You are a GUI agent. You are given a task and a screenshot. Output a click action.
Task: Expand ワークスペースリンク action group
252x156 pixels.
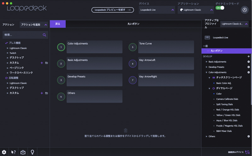coord(8,73)
